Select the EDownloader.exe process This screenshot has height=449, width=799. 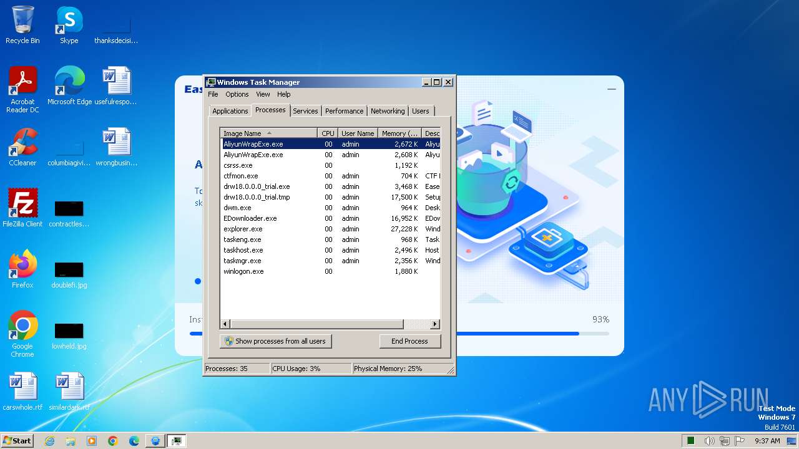[331, 218]
